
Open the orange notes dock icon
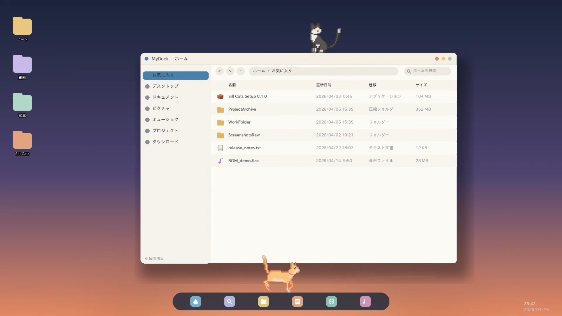tap(298, 302)
